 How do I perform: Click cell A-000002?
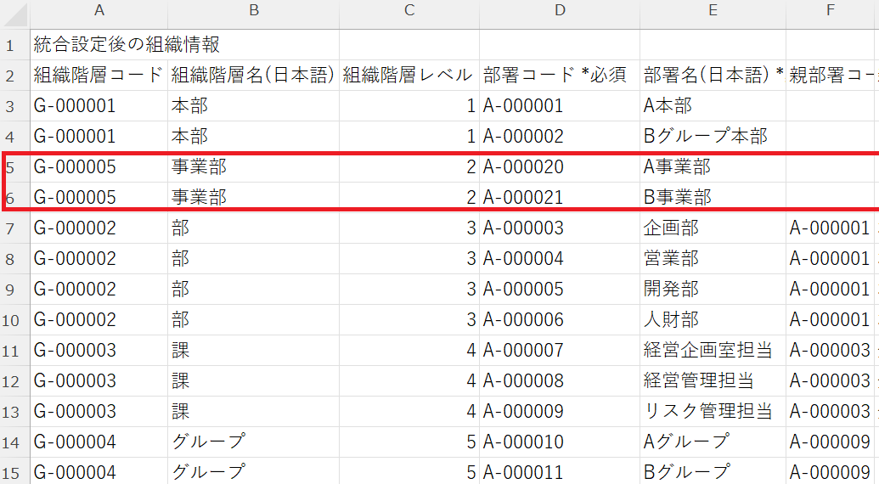[560, 136]
